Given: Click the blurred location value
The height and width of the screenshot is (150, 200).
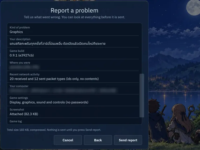Looking at the screenshot, I should point(24,67).
